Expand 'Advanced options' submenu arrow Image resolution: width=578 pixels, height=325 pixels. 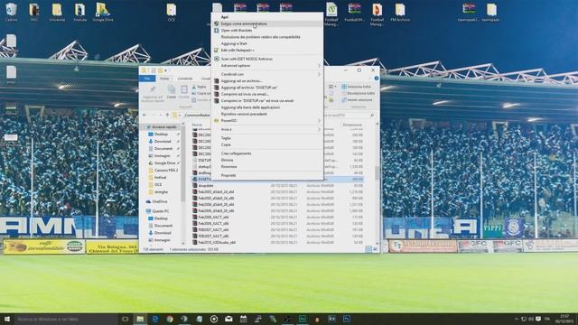click(x=319, y=66)
